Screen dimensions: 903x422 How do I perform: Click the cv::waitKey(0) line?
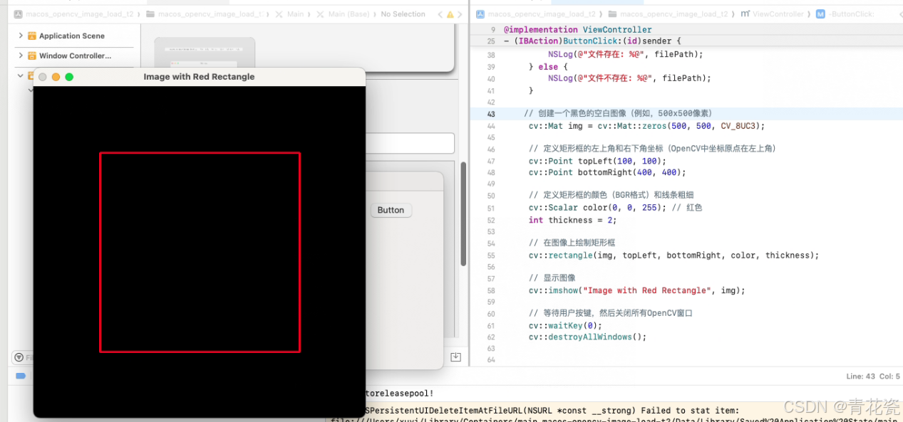click(565, 325)
